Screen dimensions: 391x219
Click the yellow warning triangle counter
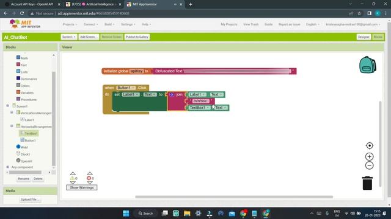pyautogui.click(x=72, y=178)
